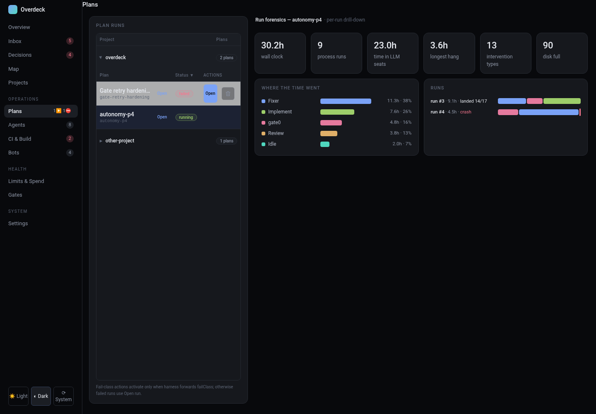596x414 pixels.
Task: Select the run #3 landed 14/17 label
Action: [459, 101]
